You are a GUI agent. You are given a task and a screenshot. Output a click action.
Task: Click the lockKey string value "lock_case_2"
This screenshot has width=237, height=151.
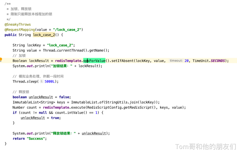pos(60,45)
